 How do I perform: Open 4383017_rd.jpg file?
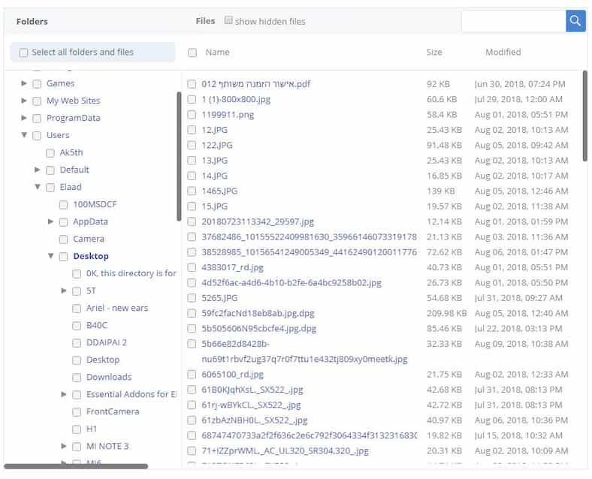click(232, 267)
